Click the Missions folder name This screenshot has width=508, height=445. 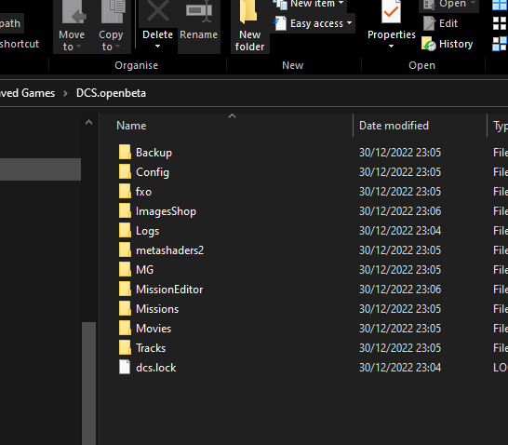point(157,308)
